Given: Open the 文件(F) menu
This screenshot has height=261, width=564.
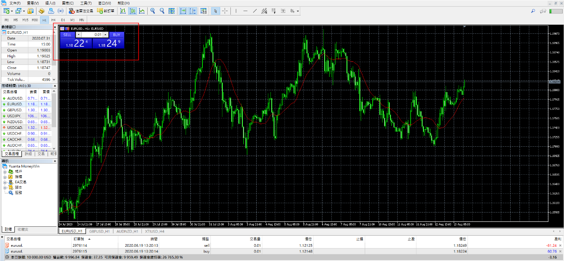Looking at the screenshot, I should (x=15, y=3).
